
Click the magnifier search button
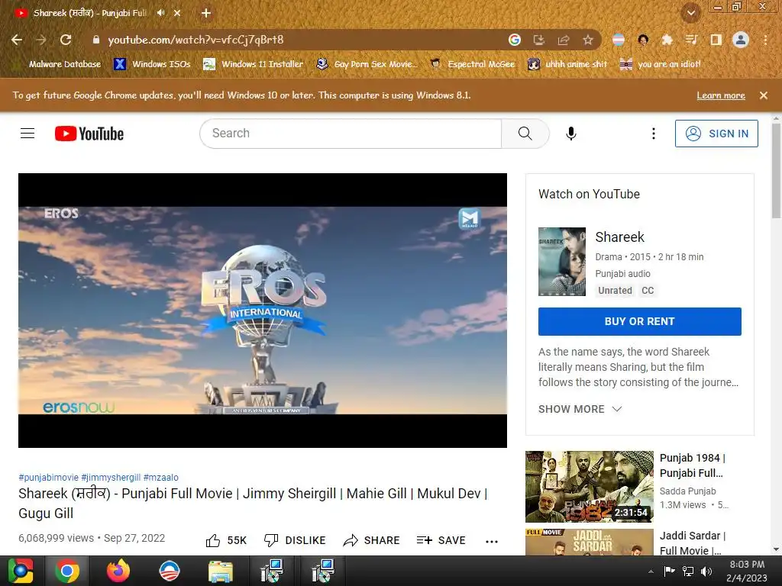pos(525,134)
